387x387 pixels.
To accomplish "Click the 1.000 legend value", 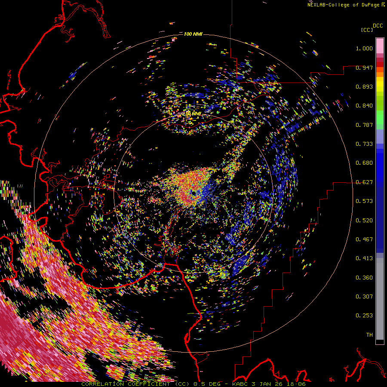I will 364,48.
